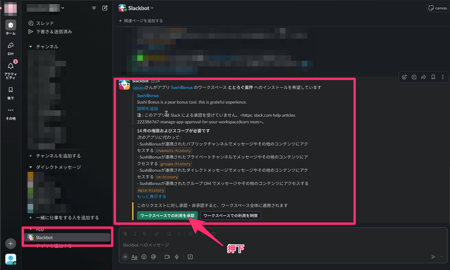Open the SushiBonus link in message text
Image resolution: width=450 pixels, height=270 pixels.
coord(182,88)
